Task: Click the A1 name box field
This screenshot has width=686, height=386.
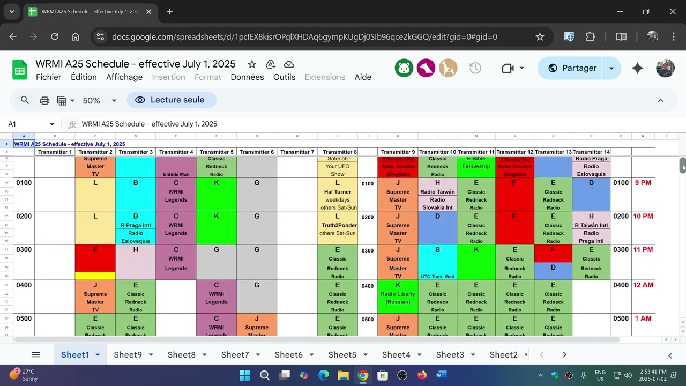Action: [26, 124]
